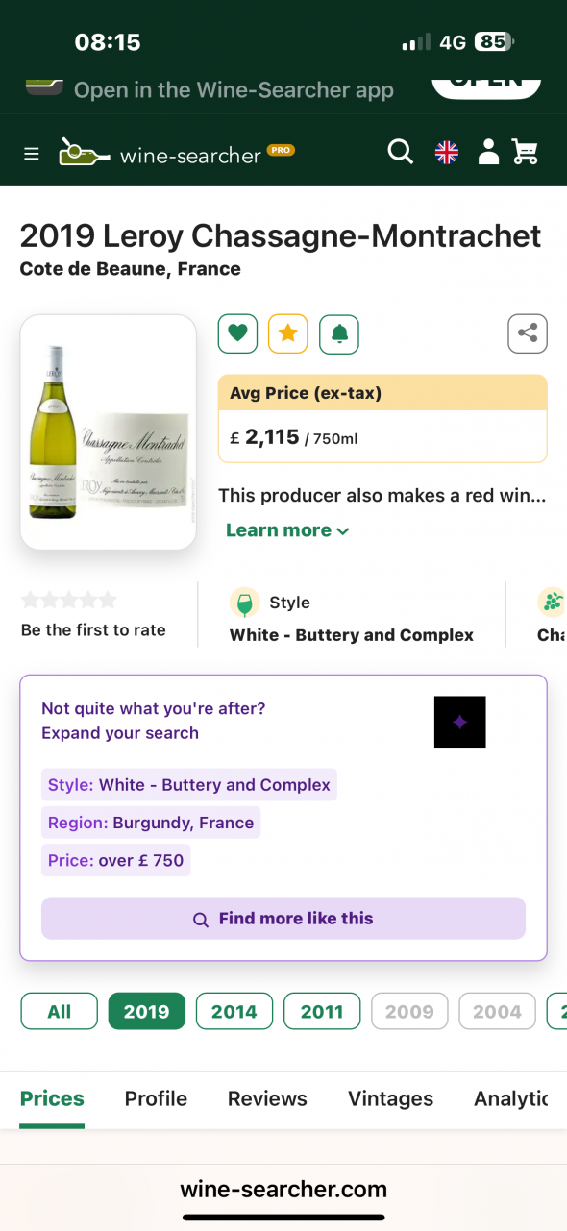
Task: Switch to the Reviews tab
Action: (x=267, y=1098)
